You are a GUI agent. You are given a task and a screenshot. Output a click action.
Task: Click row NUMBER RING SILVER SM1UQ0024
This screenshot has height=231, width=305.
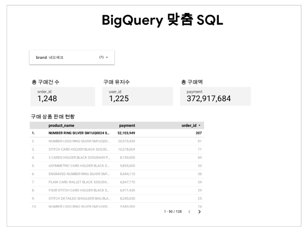[117, 133]
